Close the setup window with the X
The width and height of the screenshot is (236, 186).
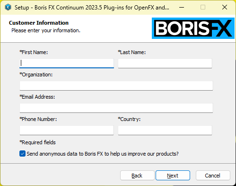tap(225, 7)
